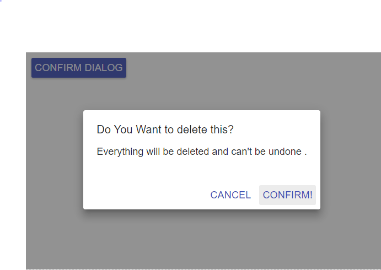Click the 'Everything will be deleted' message text
Viewport: 381px width, 270px height.
(x=202, y=152)
